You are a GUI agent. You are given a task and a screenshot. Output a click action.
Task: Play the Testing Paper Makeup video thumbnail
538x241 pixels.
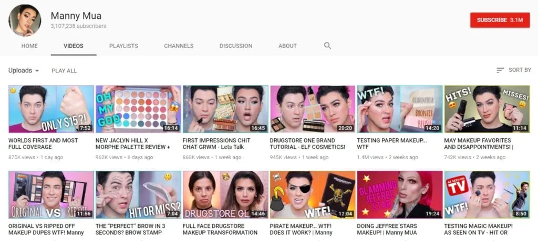pos(399,109)
